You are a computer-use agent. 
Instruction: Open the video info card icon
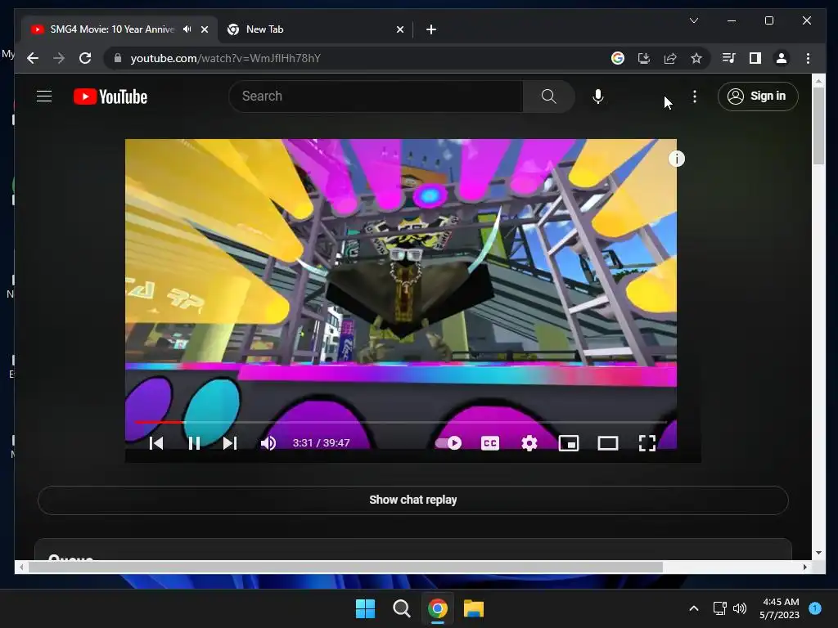point(677,159)
